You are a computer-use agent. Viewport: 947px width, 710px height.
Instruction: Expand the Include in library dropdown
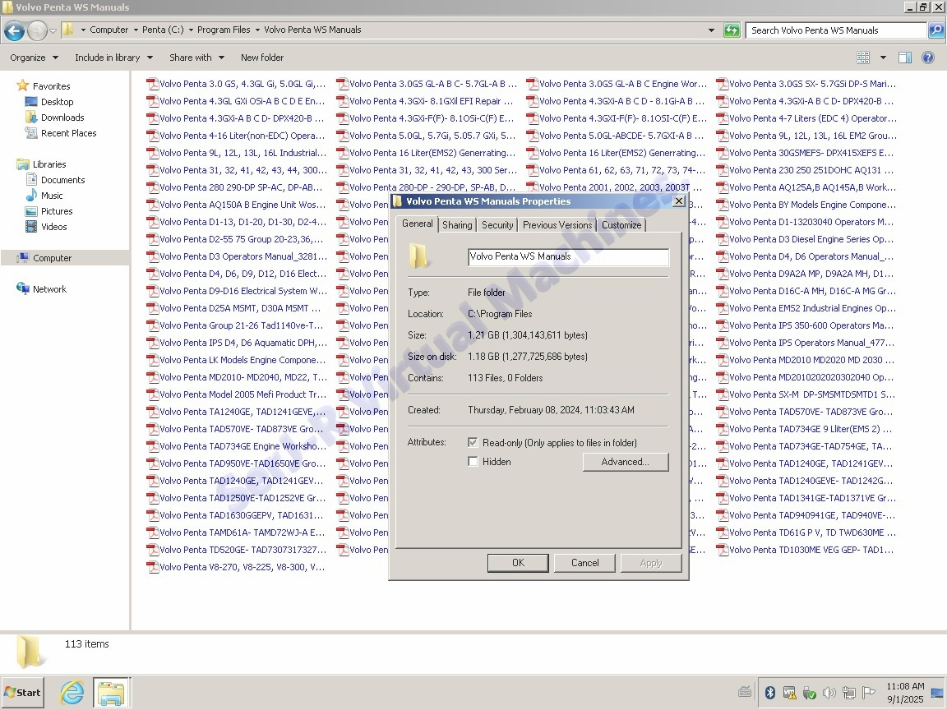[113, 58]
